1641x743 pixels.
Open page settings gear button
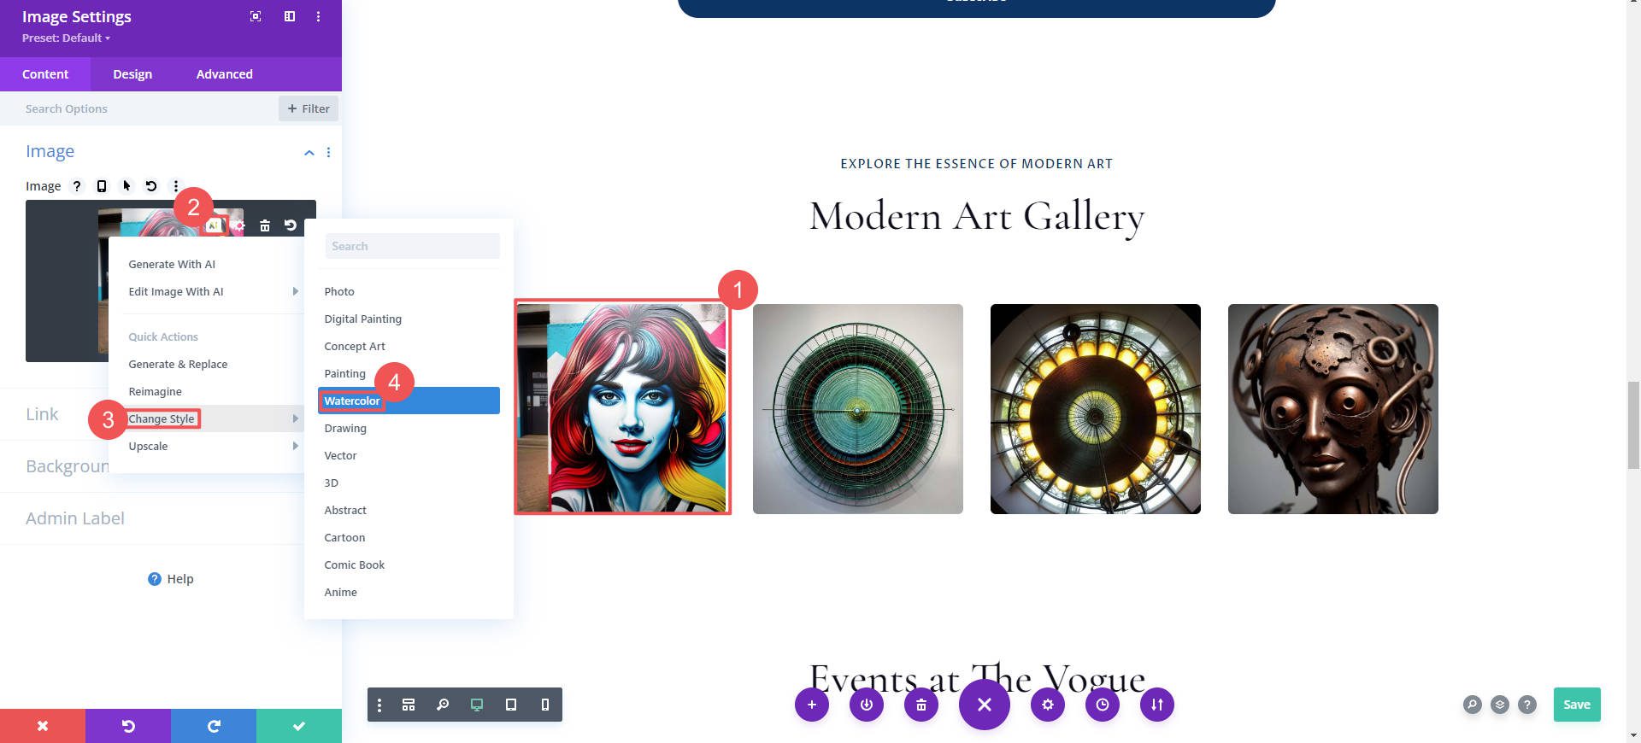(1047, 705)
